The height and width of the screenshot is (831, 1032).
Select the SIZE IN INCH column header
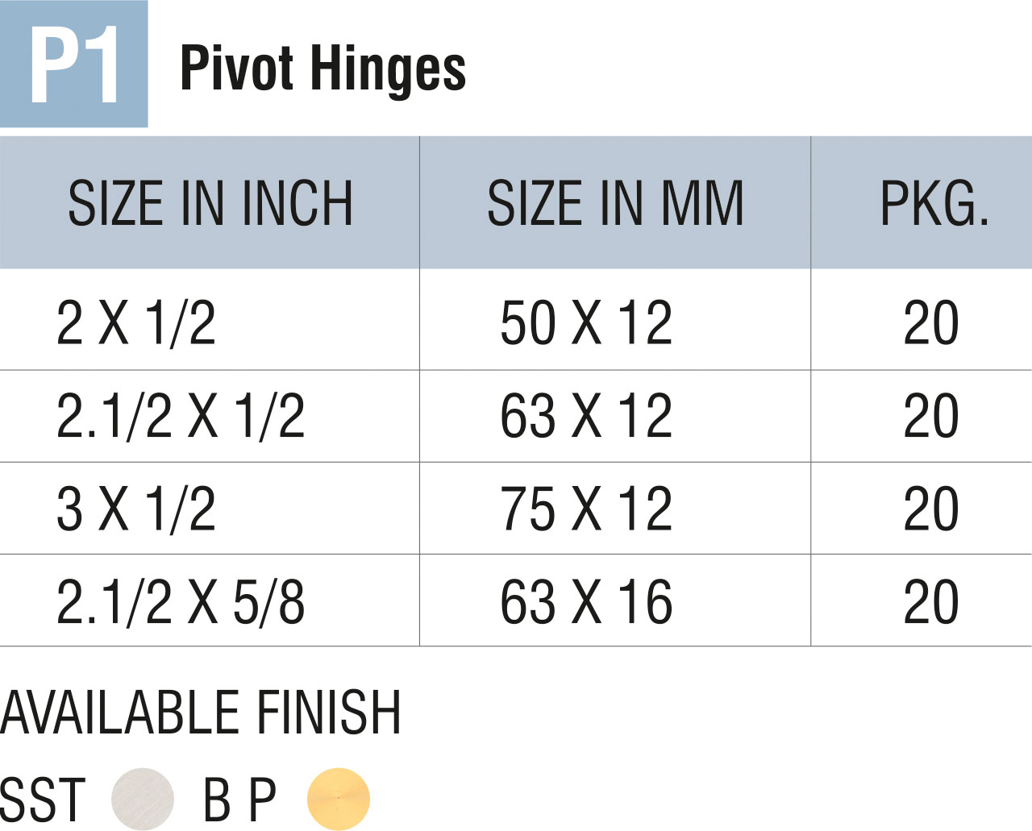[x=210, y=203]
